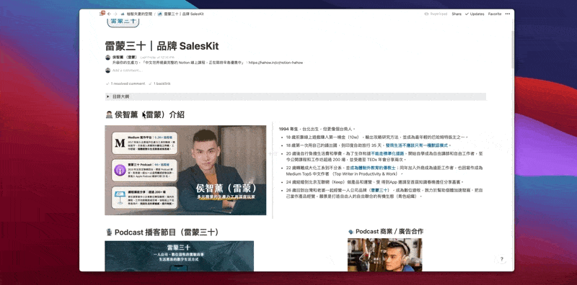Click the Add a comment field

coord(128,70)
